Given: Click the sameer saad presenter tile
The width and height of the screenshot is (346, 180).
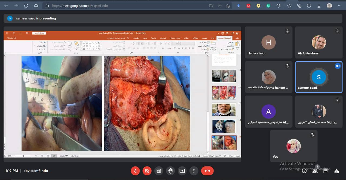Looking at the screenshot, I should (319, 77).
